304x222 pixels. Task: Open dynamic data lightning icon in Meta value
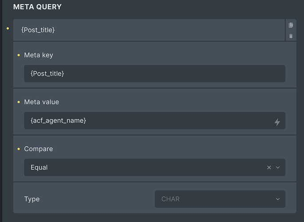tap(277, 122)
